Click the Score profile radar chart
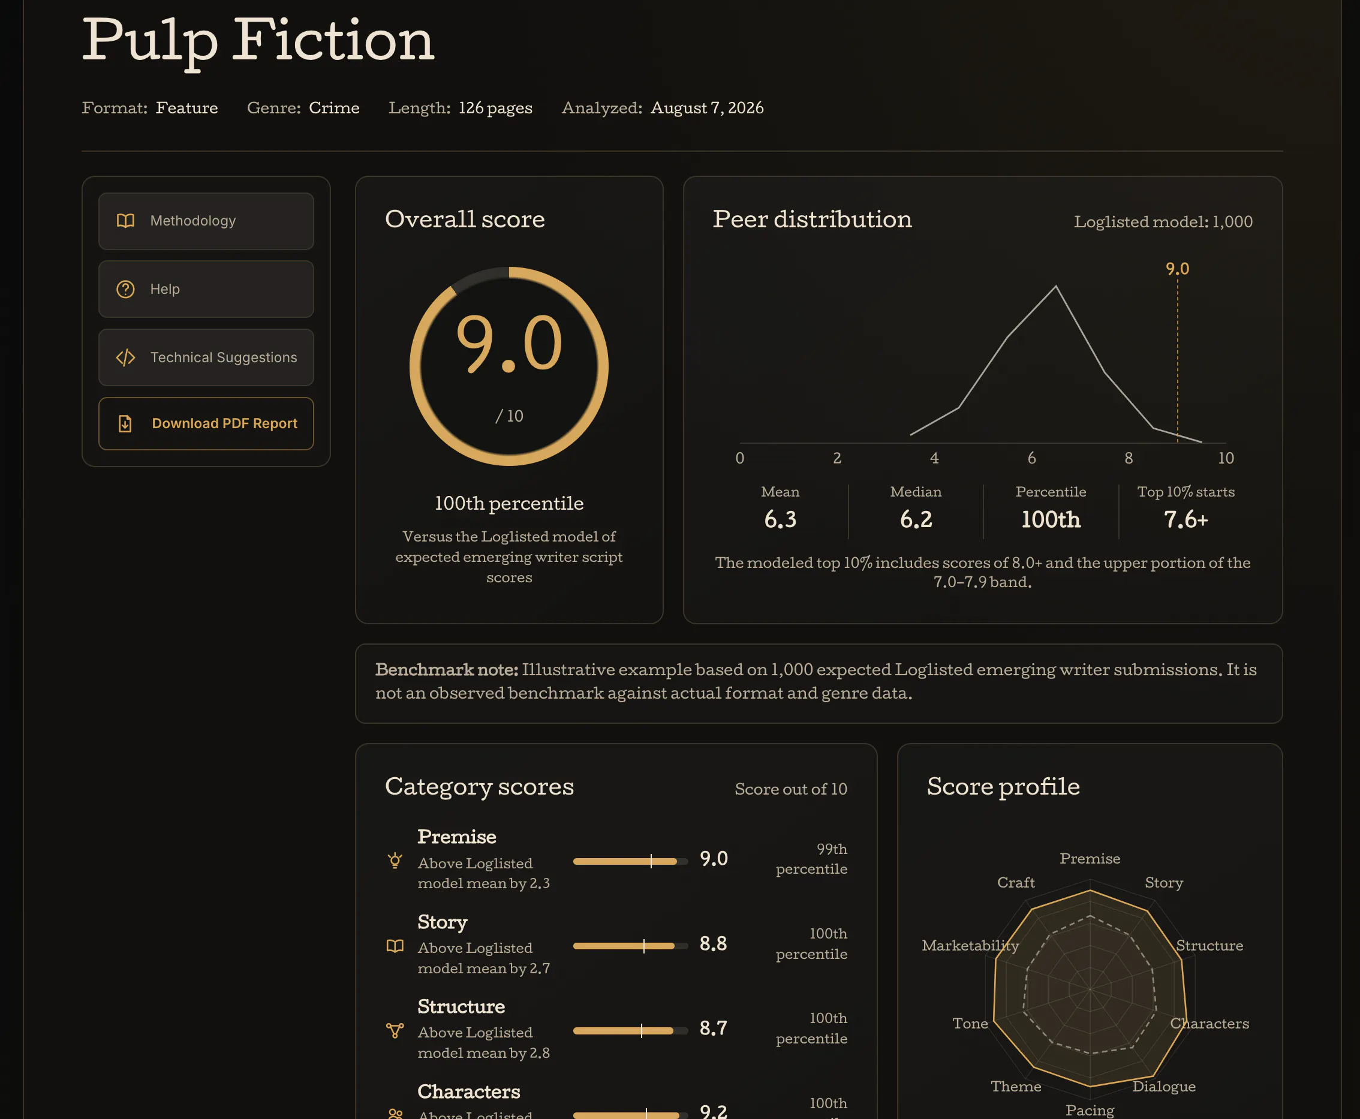The image size is (1360, 1119). pos(1090,989)
